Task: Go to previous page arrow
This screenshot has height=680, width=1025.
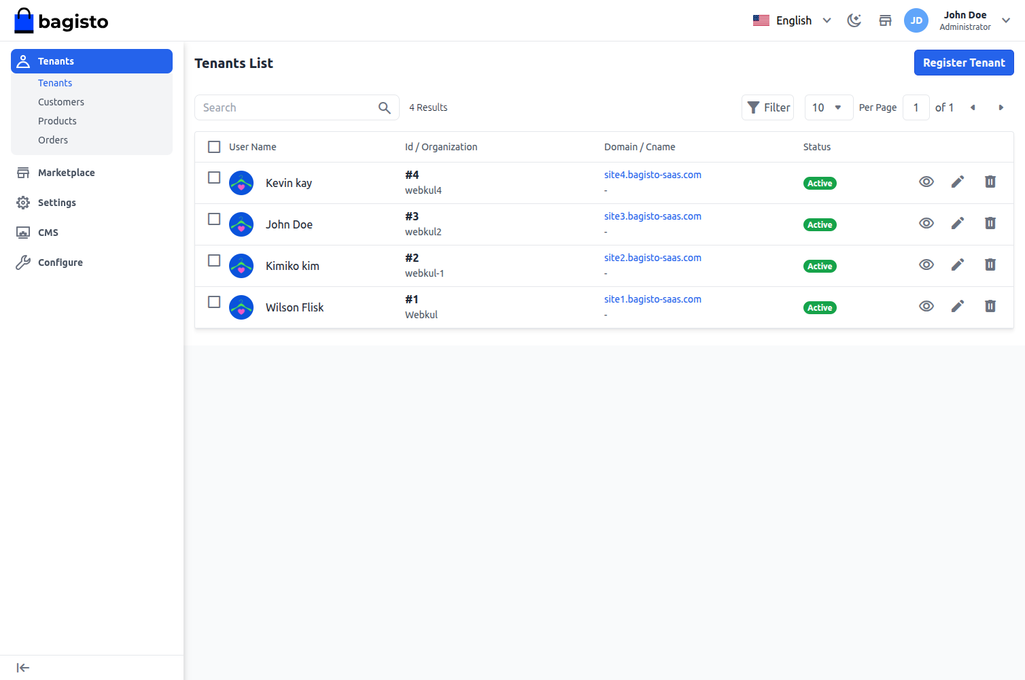Action: 973,107
